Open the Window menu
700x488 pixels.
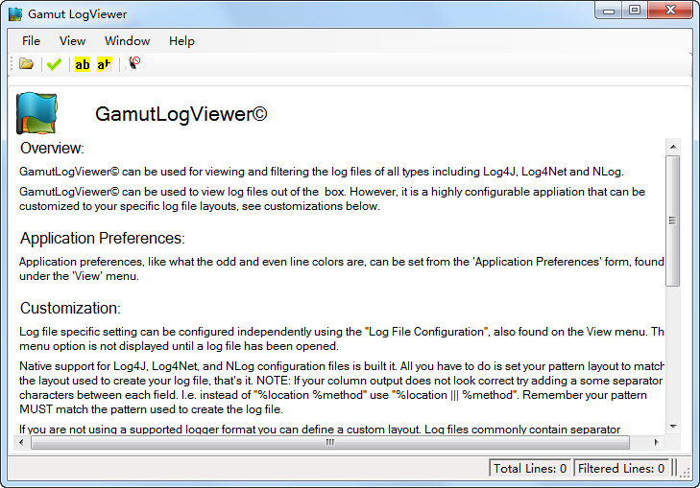(128, 41)
